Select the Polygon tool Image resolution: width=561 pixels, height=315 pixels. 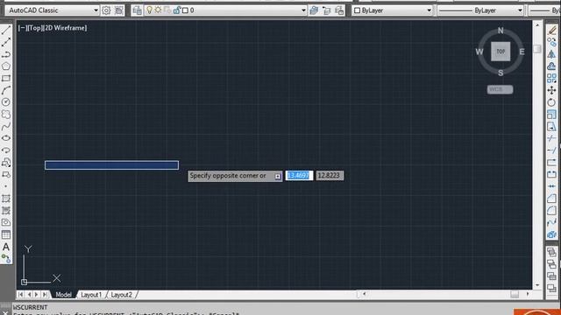pos(6,66)
